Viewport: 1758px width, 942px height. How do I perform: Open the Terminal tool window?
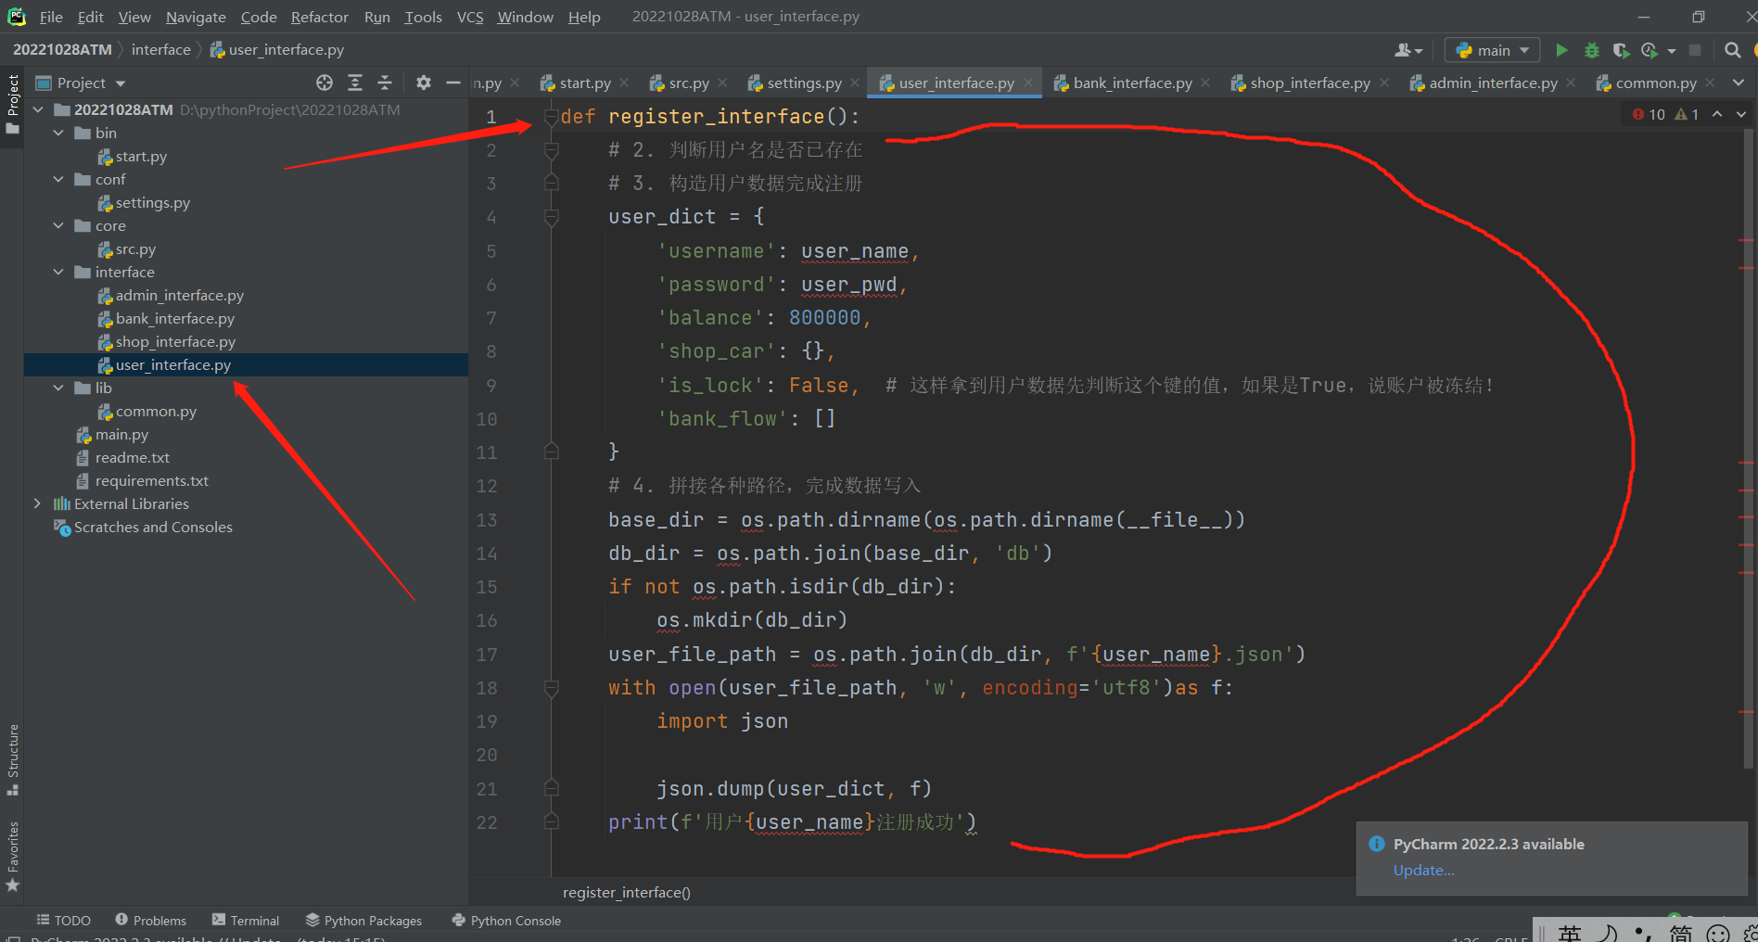[x=246, y=920]
